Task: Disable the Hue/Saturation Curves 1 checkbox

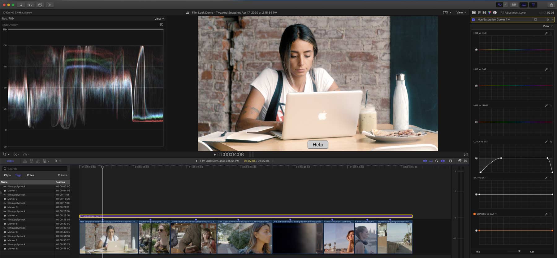Action: (x=473, y=20)
